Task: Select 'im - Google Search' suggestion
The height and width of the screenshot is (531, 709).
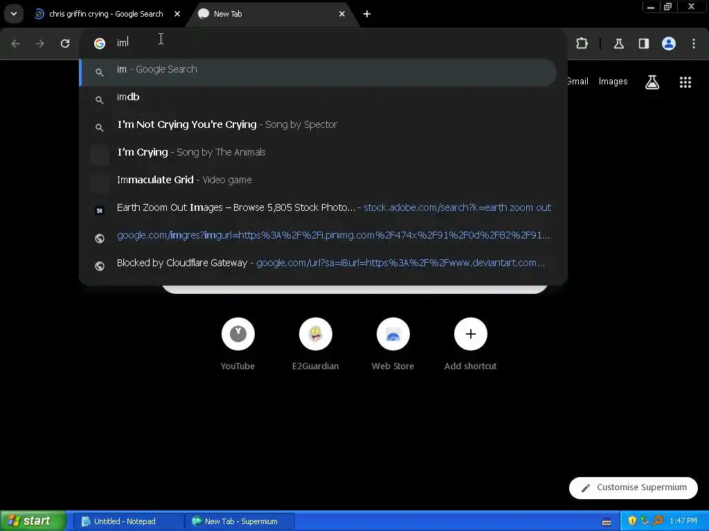Action: [x=318, y=72]
